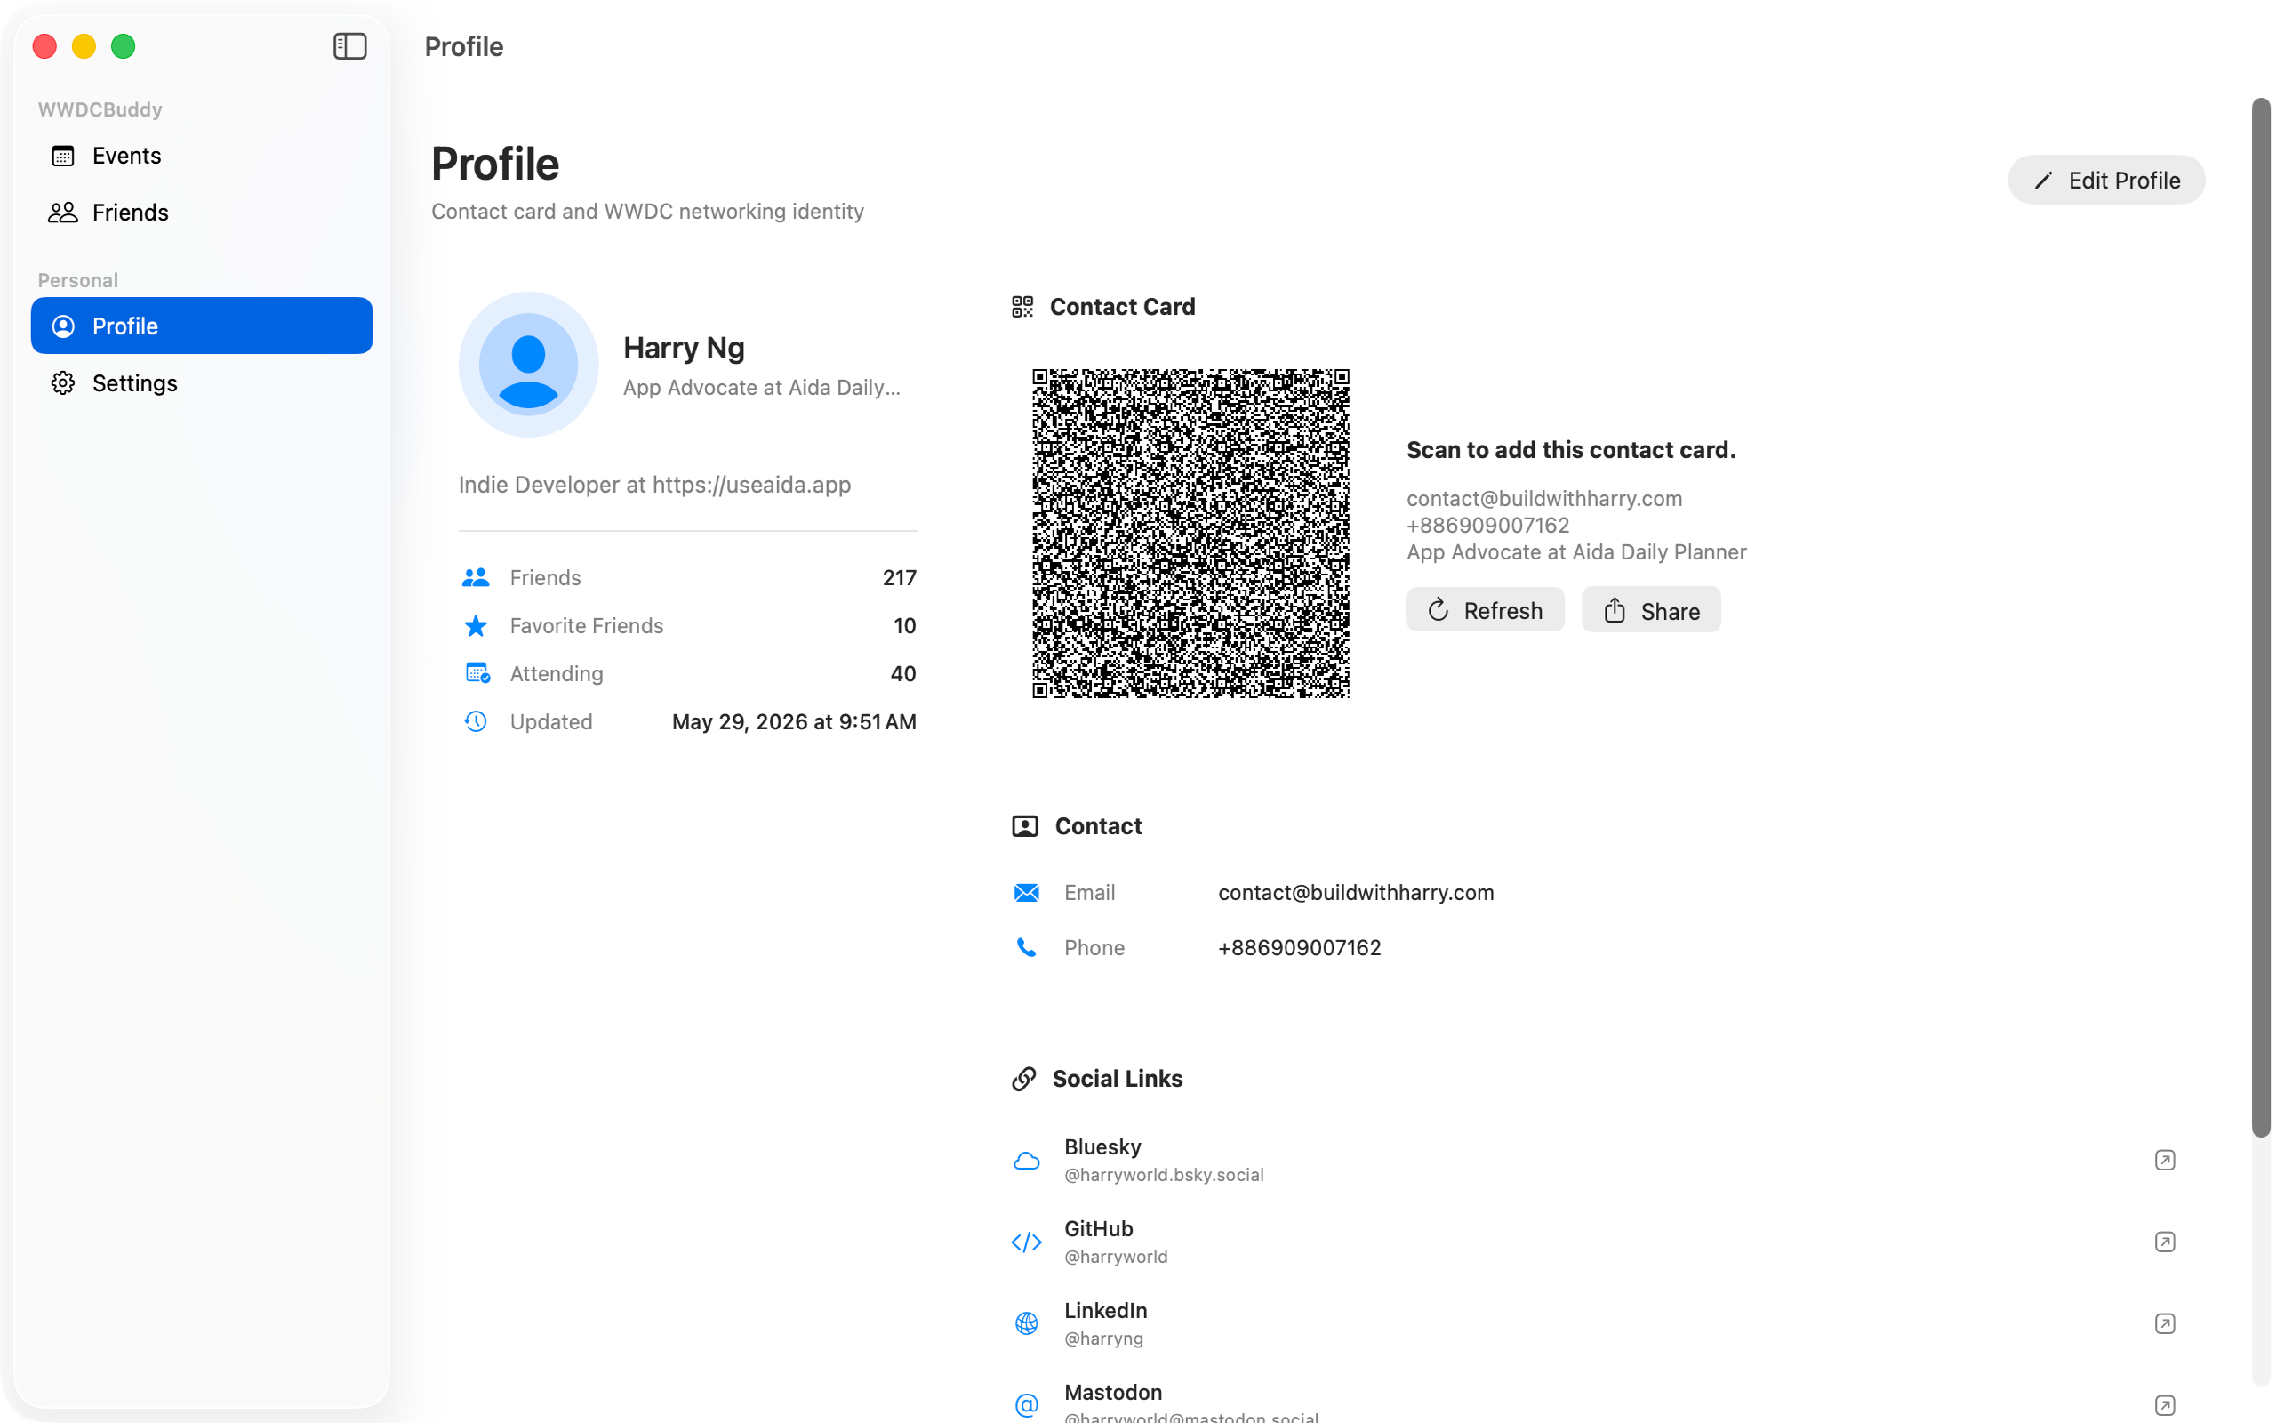This screenshot has width=2276, height=1423.
Task: Click the Mastodon at-sign icon
Action: point(1026,1406)
